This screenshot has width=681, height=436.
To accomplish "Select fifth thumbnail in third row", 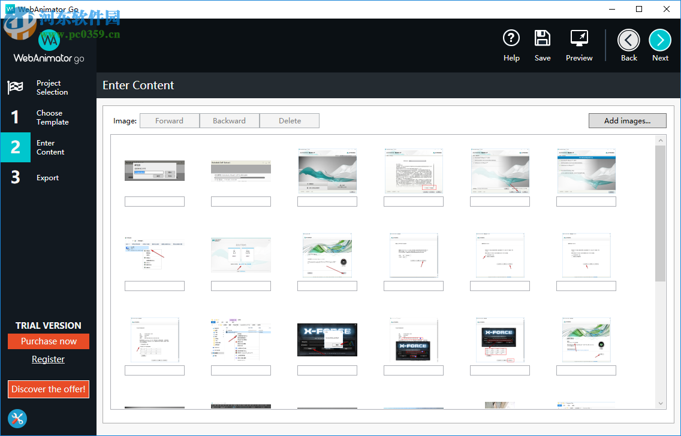I will pyautogui.click(x=500, y=339).
